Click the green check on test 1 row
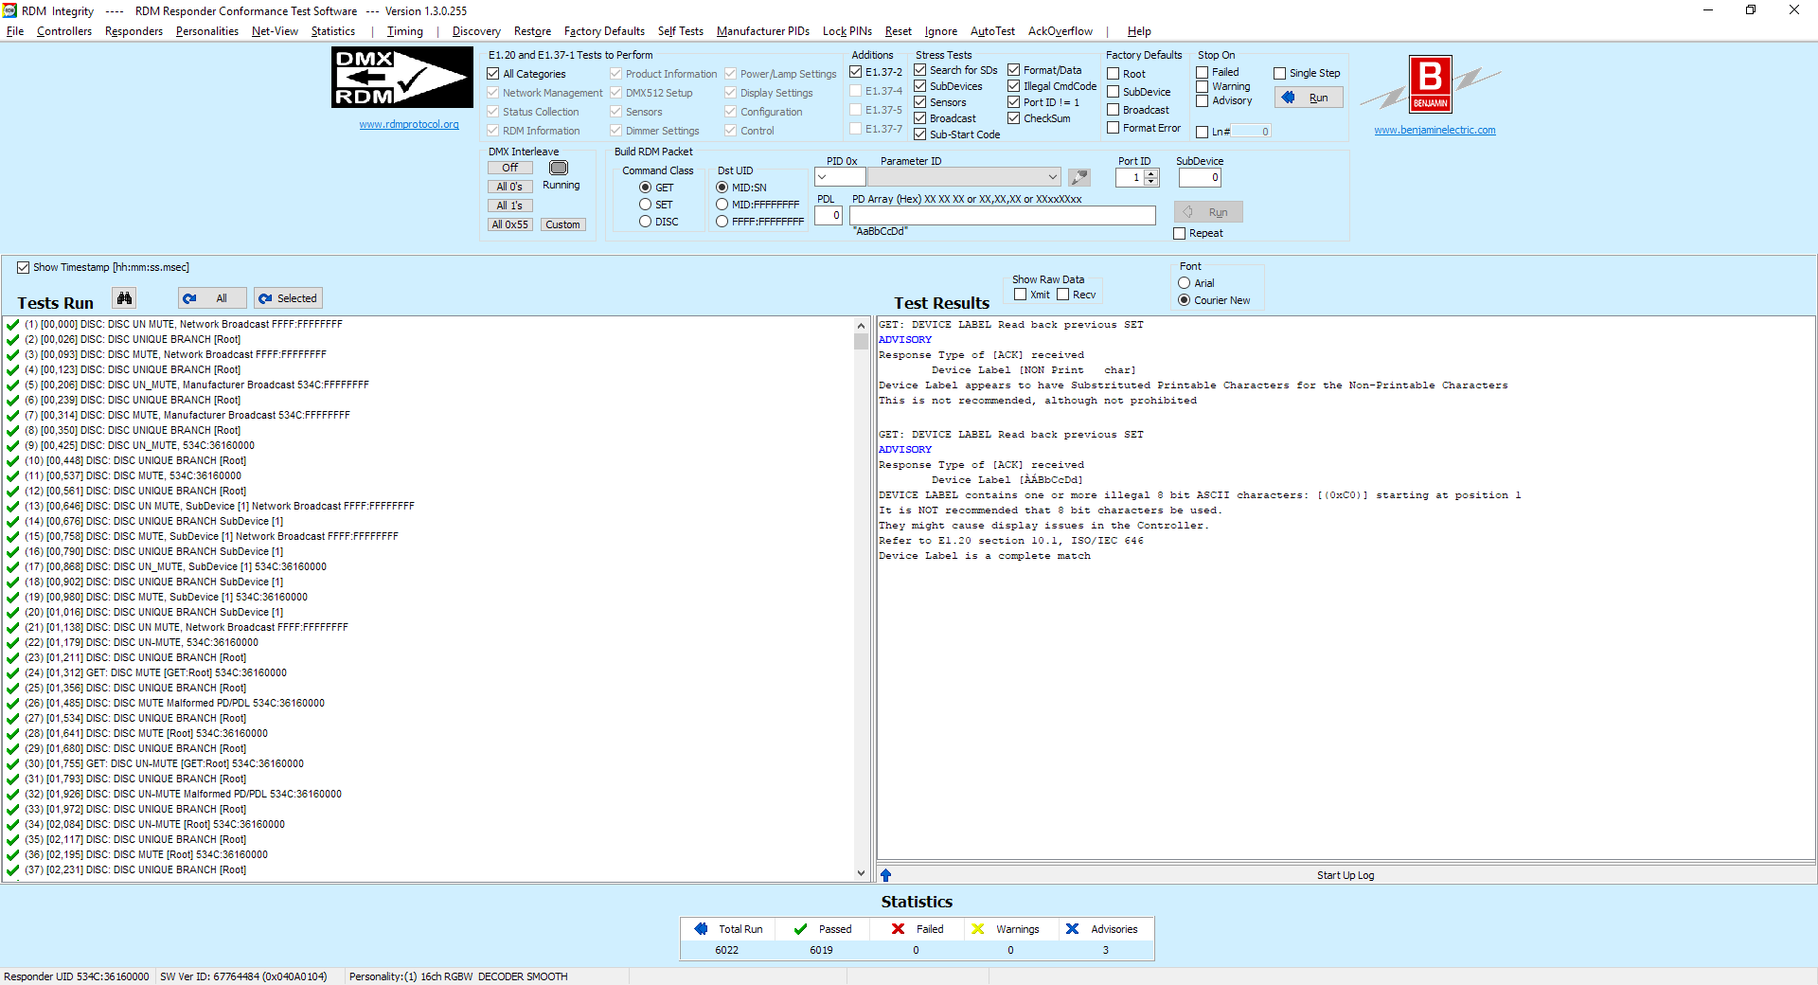1818x985 pixels. 12,324
